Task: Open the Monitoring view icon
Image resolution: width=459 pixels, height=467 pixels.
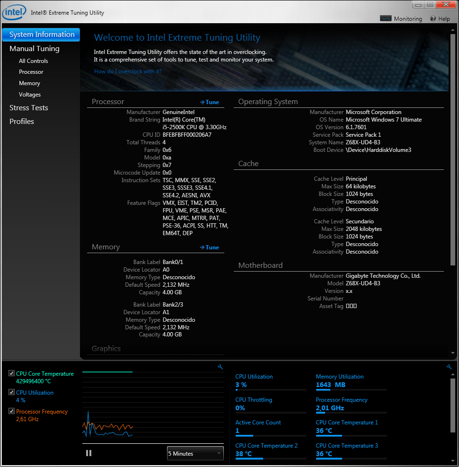Action: (x=386, y=19)
